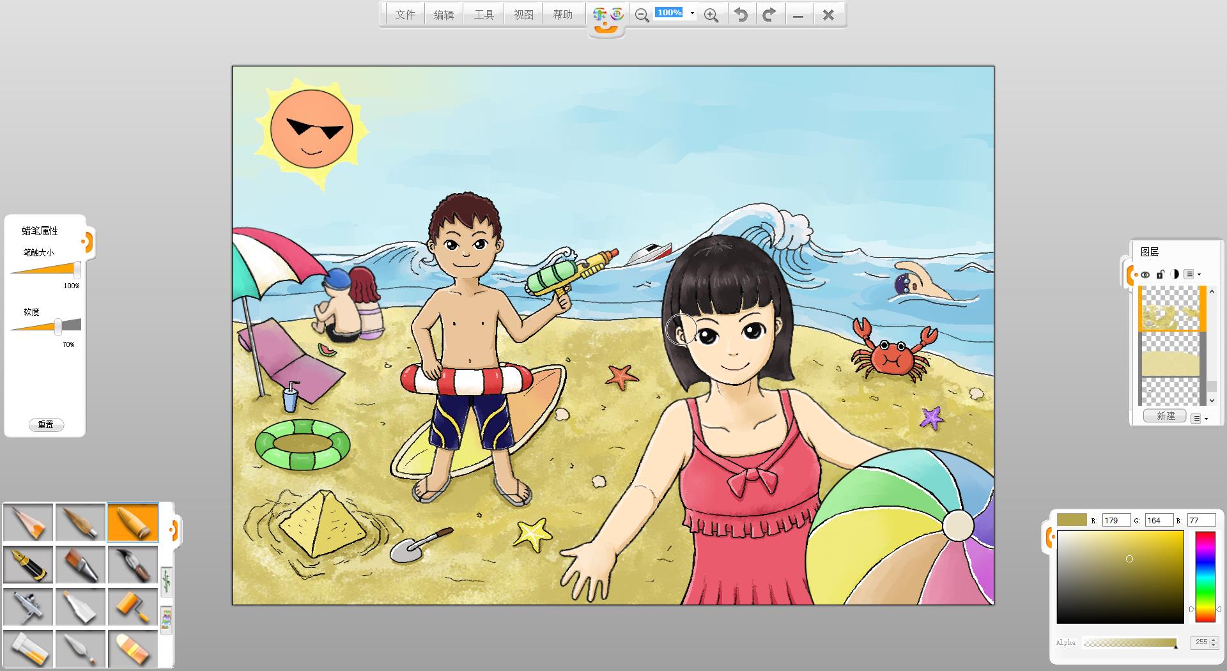Select the fountain pen nib tool
The height and width of the screenshot is (671, 1227).
(x=28, y=564)
